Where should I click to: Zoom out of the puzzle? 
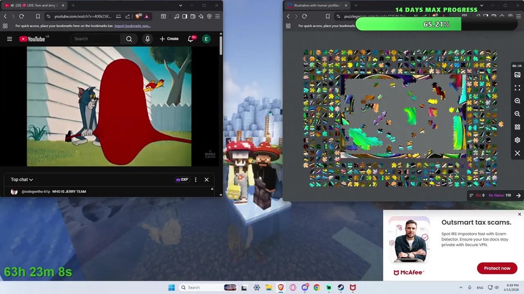pyautogui.click(x=517, y=114)
